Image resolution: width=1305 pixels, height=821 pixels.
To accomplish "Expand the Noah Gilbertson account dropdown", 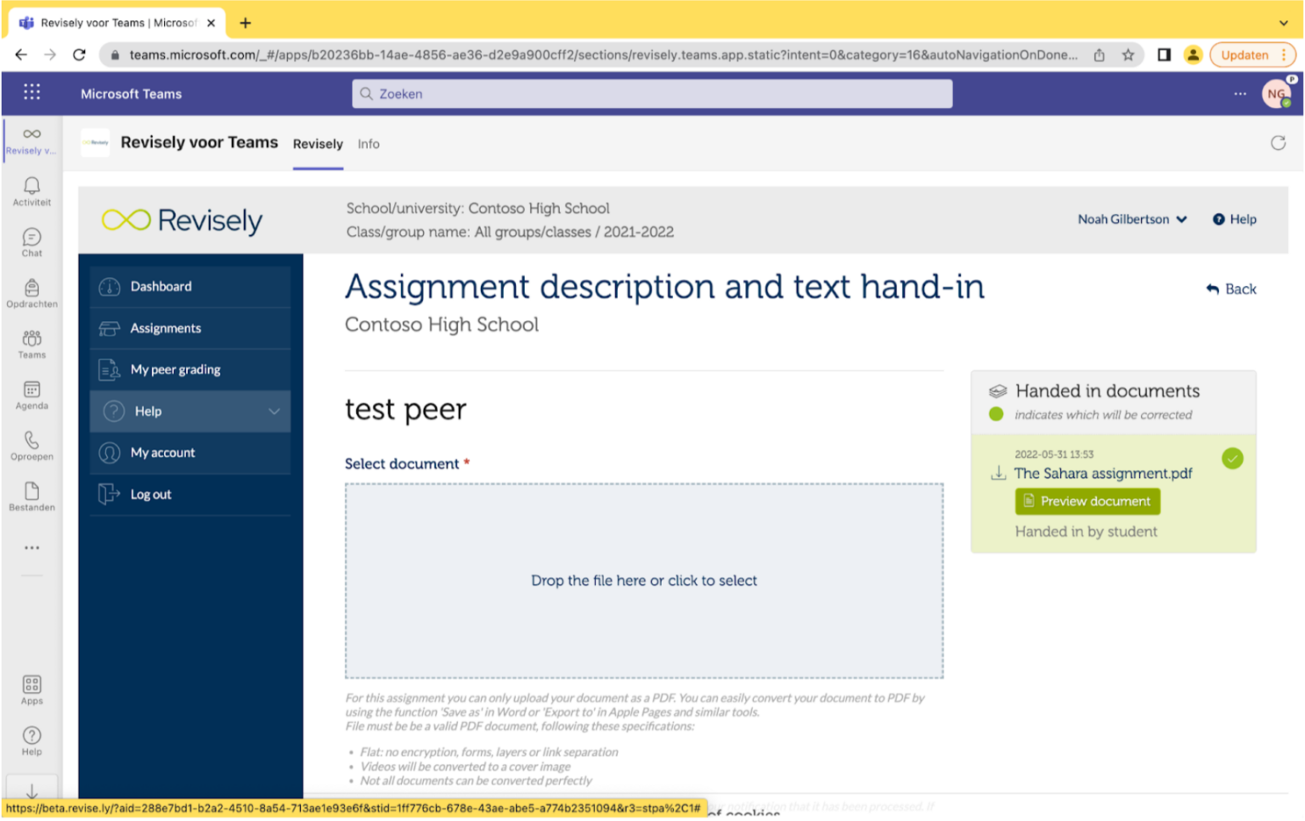I will [x=1181, y=219].
